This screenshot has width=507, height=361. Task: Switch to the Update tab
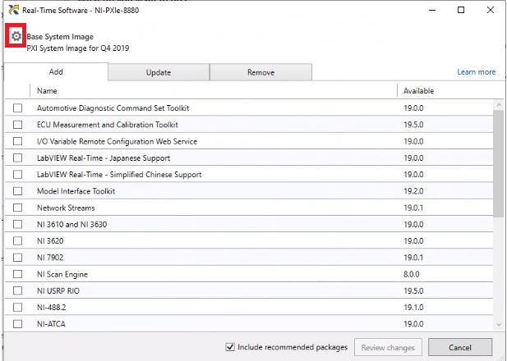(x=158, y=72)
